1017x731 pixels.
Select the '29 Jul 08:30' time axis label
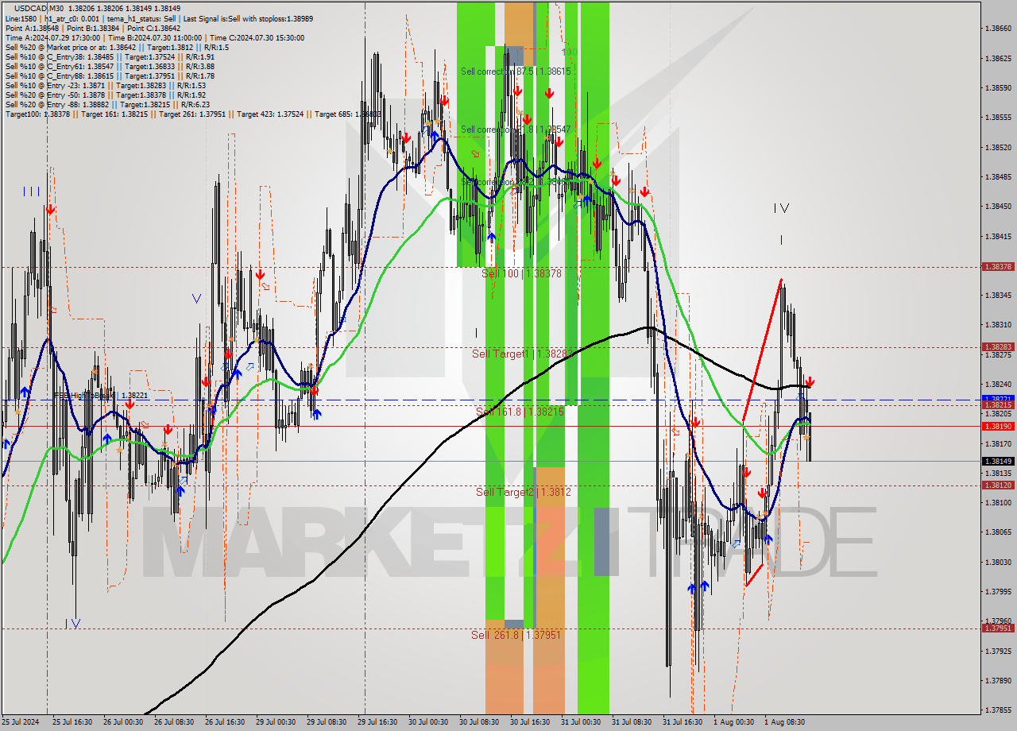click(x=327, y=722)
